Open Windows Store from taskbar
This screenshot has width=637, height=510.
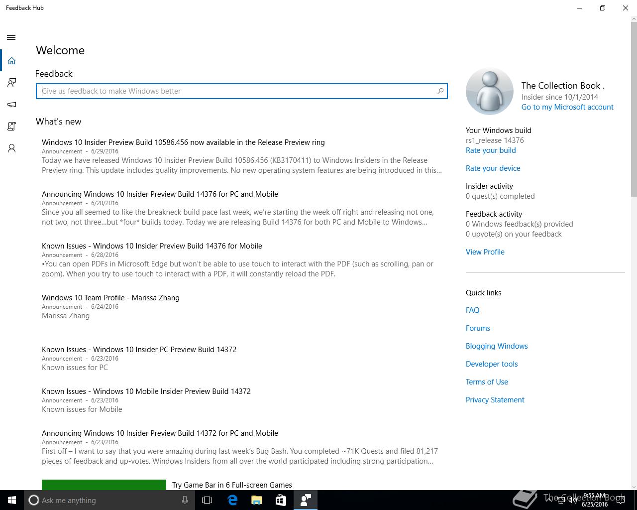tap(281, 500)
